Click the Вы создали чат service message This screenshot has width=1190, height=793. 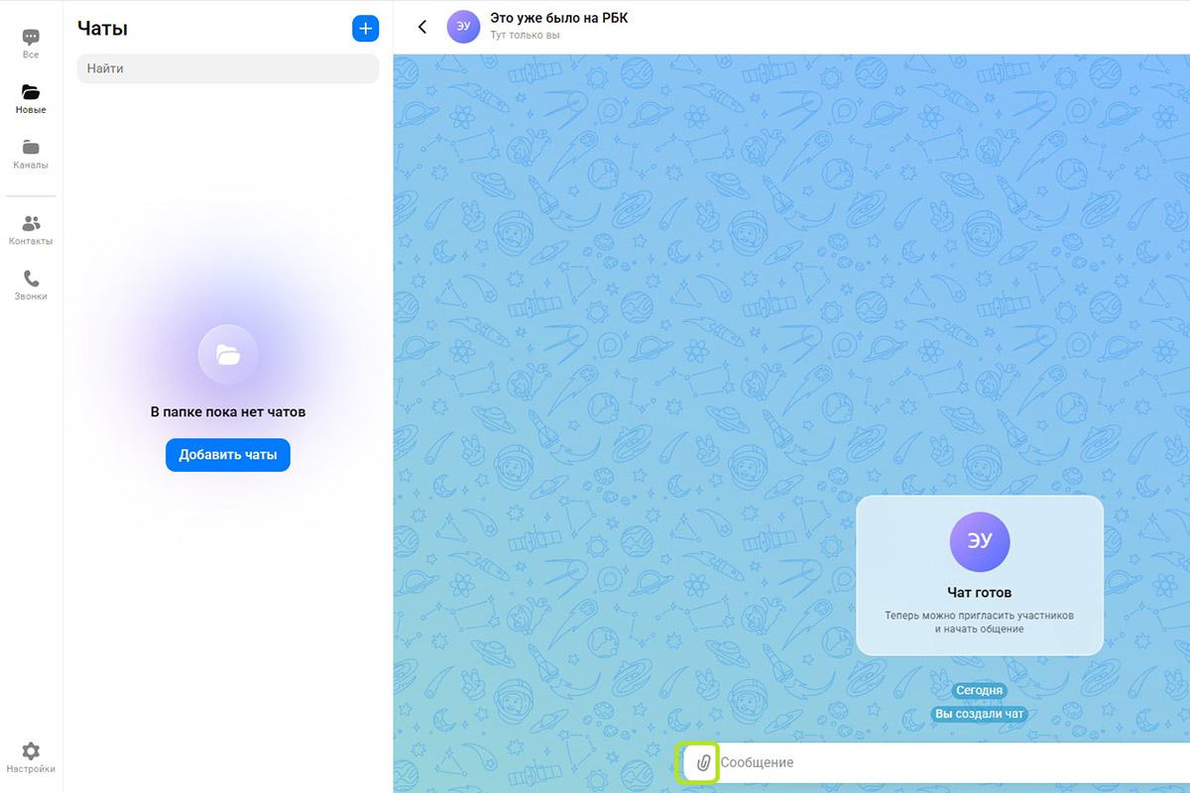click(x=979, y=714)
